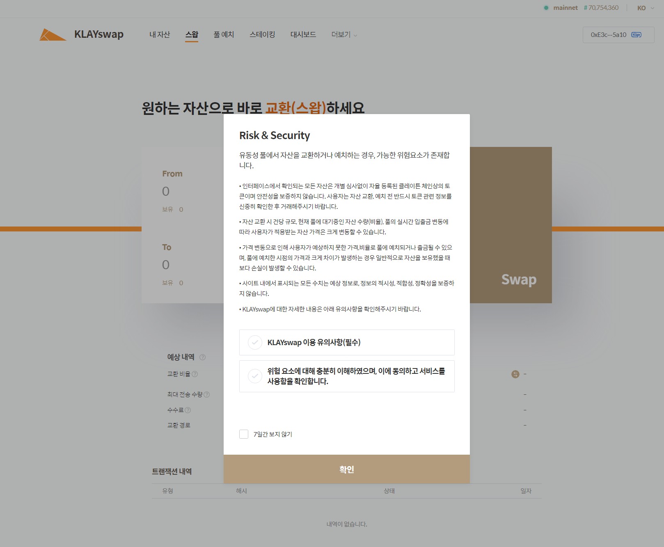Tick the 7일간 보지 않기 checkbox
This screenshot has height=547, width=664.
tap(244, 434)
